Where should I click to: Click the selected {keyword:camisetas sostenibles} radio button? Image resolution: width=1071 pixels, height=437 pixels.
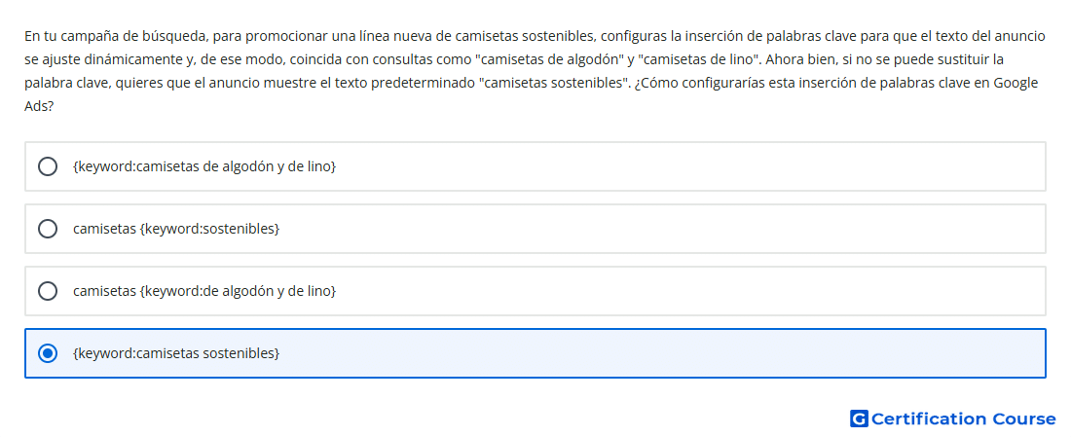tap(47, 353)
